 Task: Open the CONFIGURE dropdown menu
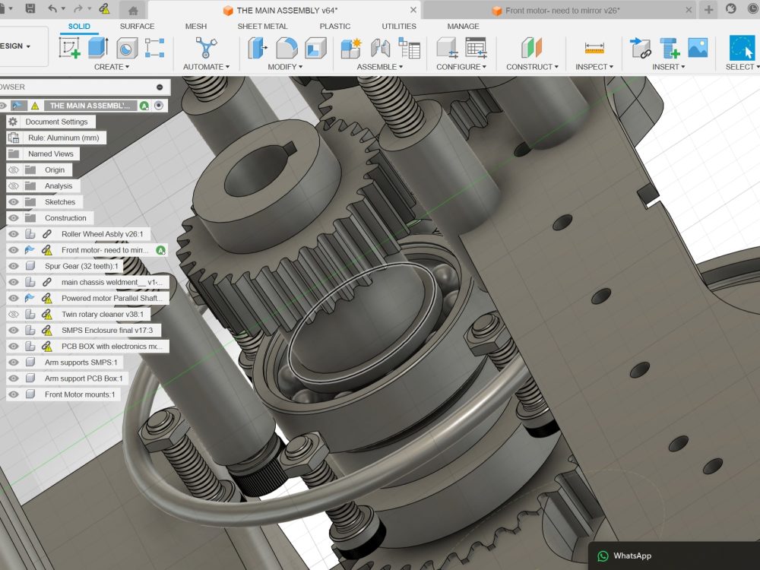coord(461,67)
